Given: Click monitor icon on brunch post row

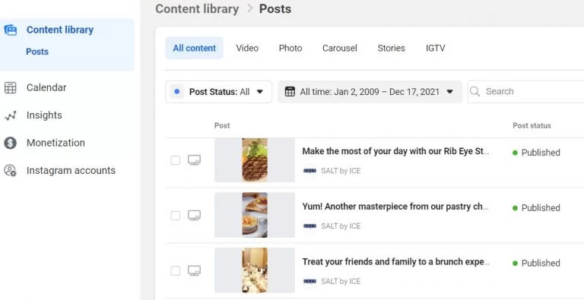Looking at the screenshot, I should click(194, 270).
